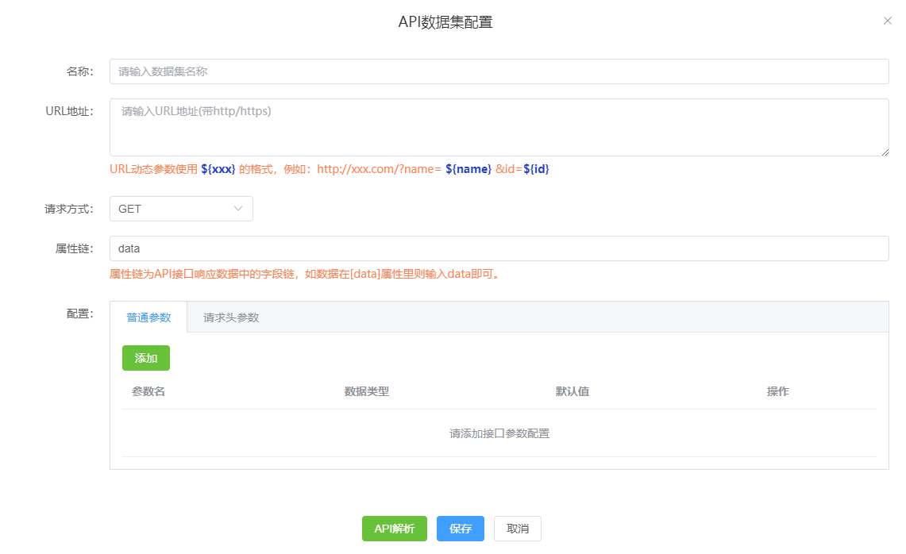Close the API数据集配置 dialog
This screenshot has height=554, width=906.
tap(887, 21)
